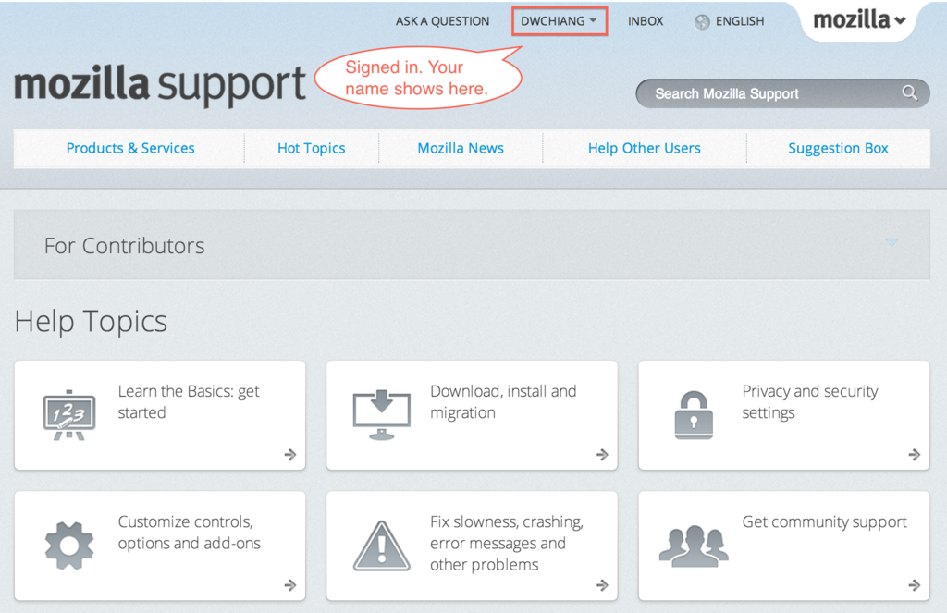Click the gear customize icon

pos(68,546)
